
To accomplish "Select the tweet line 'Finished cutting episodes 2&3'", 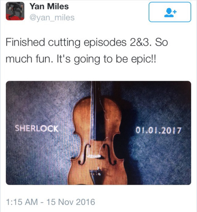I will (x=78, y=42).
